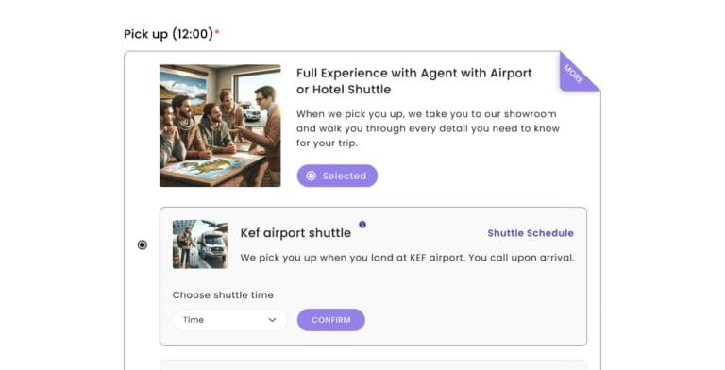The height and width of the screenshot is (370, 725).
Task: Click the Time placeholder text in selector
Action: (x=194, y=320)
